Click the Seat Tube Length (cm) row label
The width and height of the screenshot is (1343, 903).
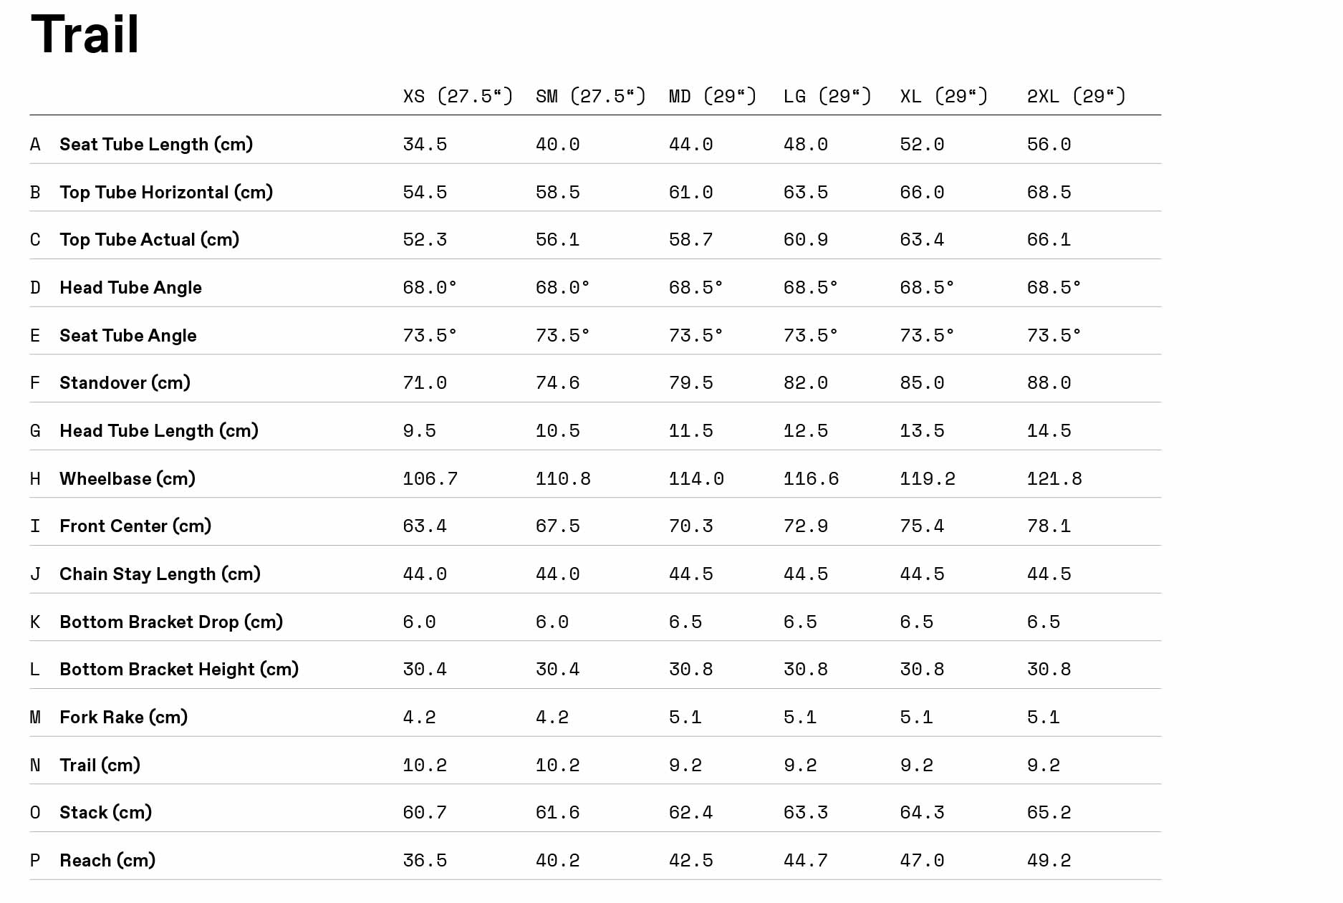coord(156,145)
